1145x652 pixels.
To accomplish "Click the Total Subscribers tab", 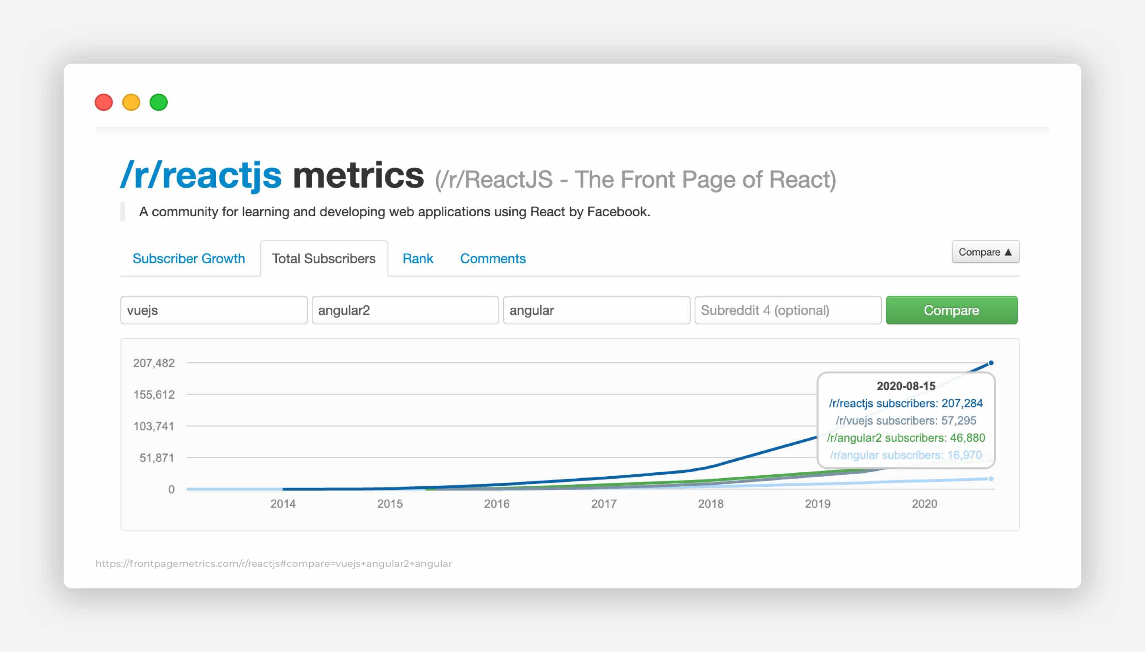I will (x=322, y=258).
